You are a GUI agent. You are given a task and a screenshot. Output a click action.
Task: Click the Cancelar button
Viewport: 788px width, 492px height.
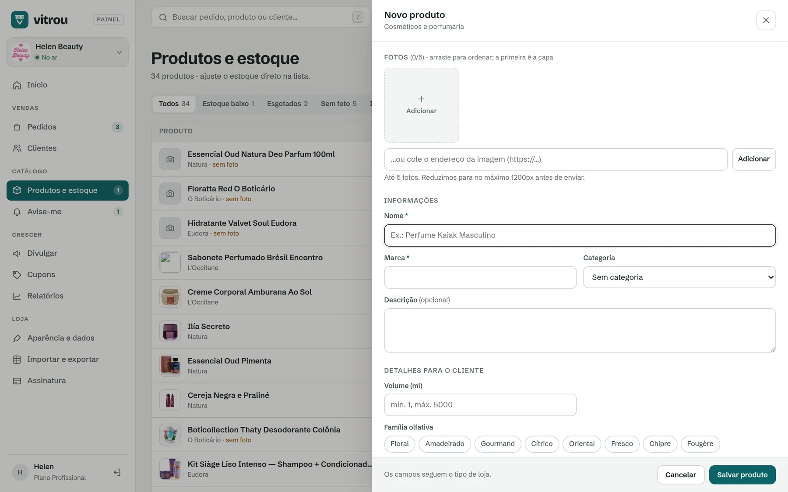(681, 475)
